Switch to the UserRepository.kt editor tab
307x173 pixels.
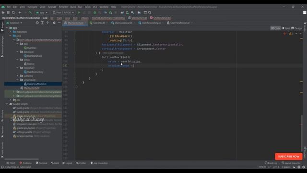(151, 23)
